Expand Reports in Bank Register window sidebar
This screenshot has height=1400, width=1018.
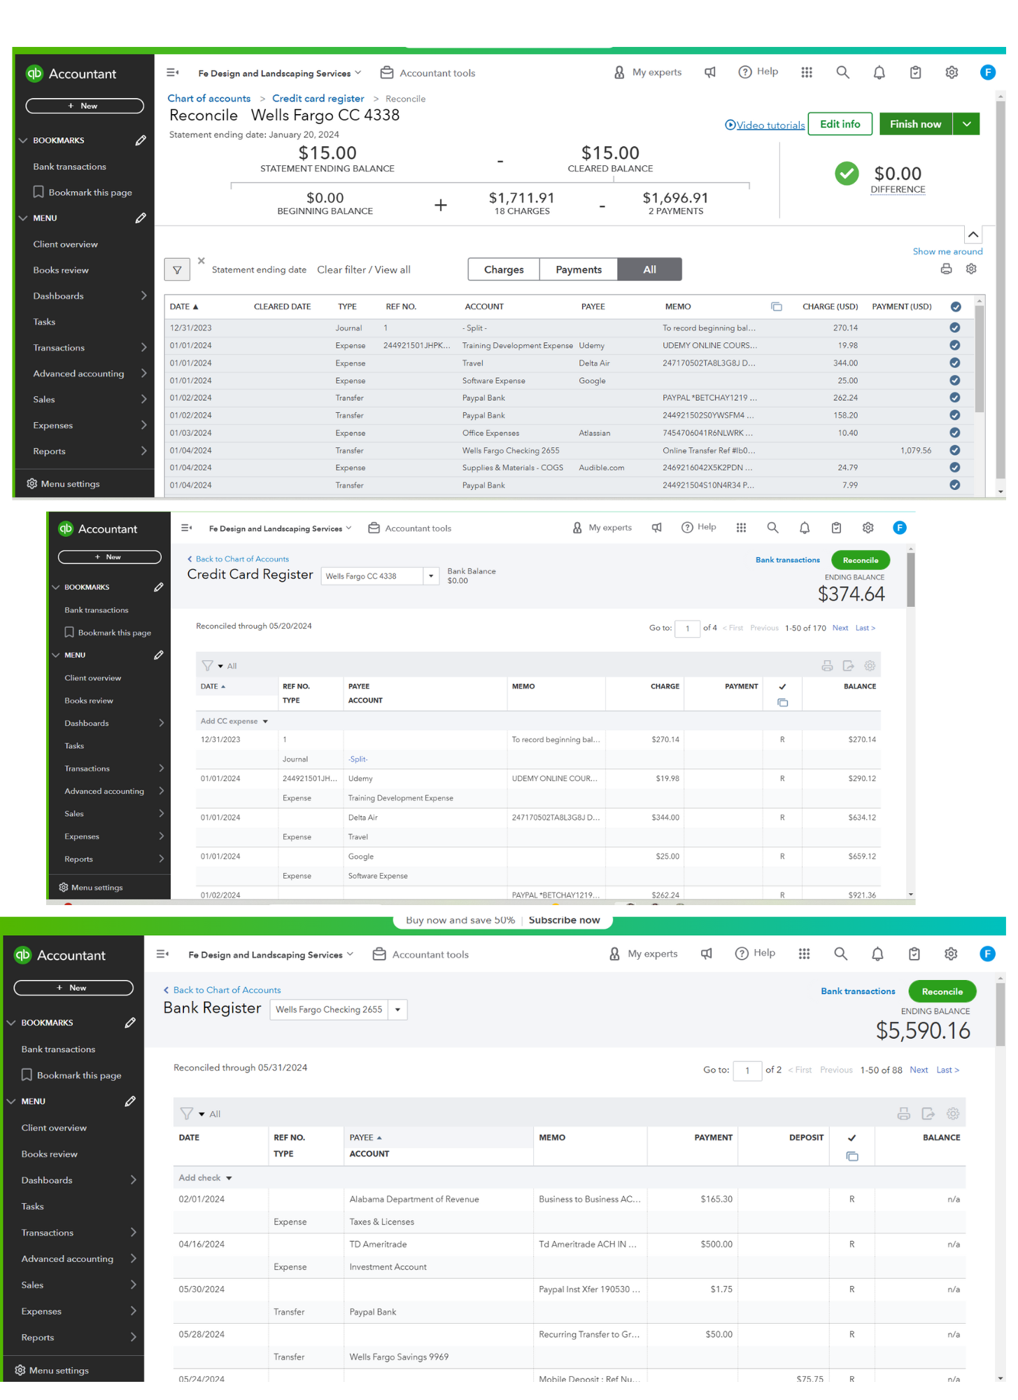pyautogui.click(x=133, y=1337)
